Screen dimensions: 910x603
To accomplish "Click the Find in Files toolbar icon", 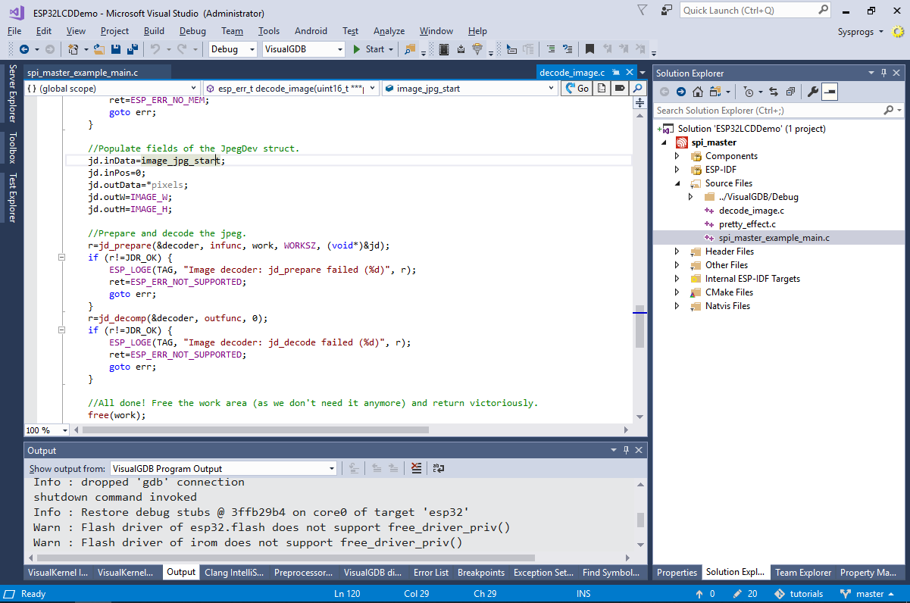I will point(410,49).
